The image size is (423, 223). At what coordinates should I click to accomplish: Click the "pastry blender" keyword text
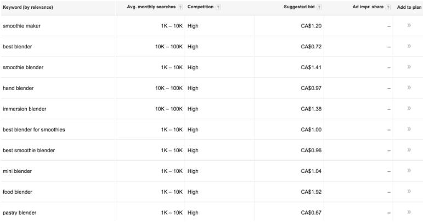pos(20,213)
